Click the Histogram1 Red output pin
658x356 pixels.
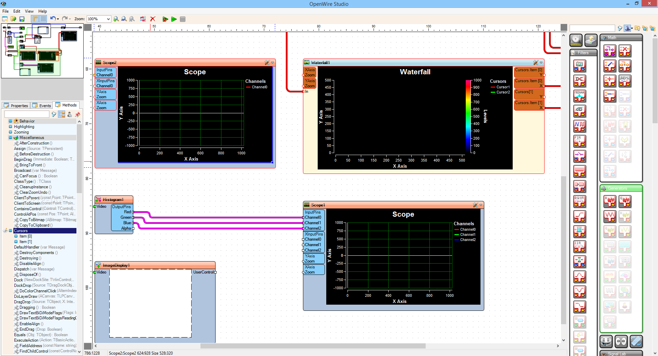[133, 212]
